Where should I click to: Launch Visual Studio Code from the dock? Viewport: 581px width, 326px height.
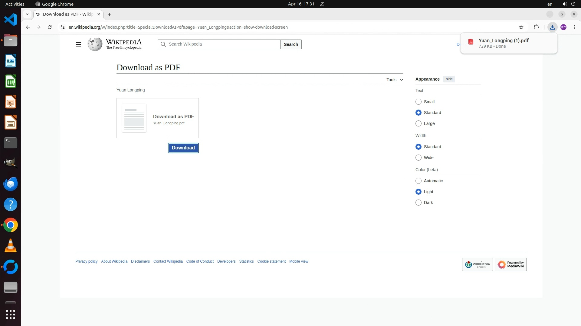coord(11,20)
